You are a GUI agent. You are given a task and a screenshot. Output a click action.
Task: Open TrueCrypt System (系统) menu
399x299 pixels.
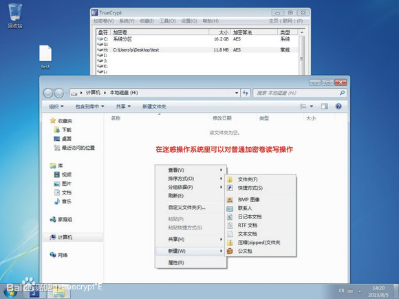(x=127, y=21)
